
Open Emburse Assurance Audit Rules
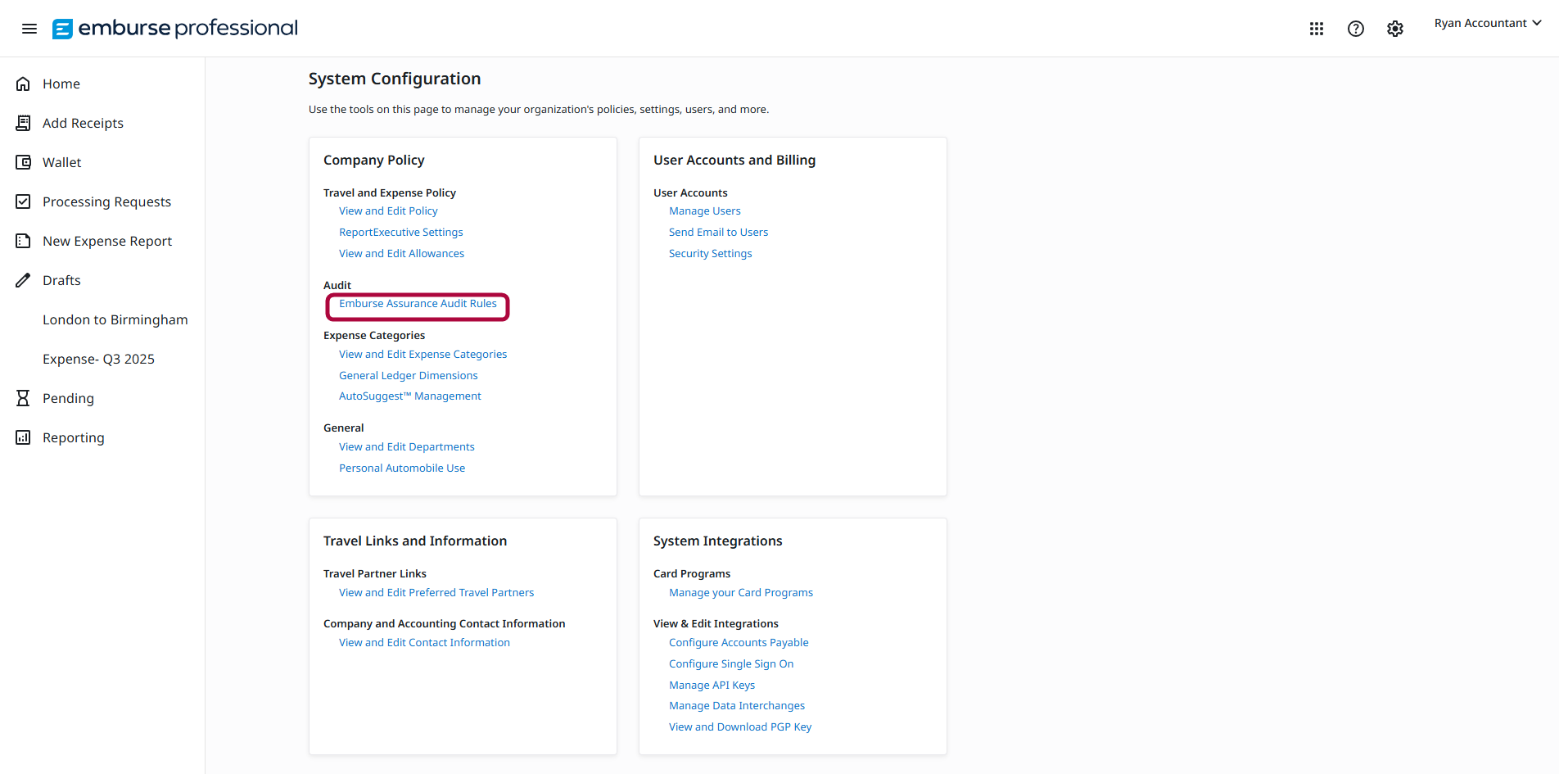[418, 303]
